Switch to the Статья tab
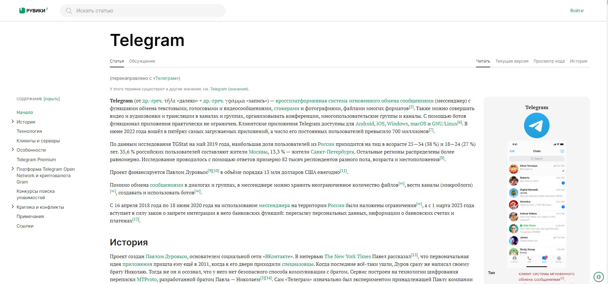Viewport: 608px width, 284px height. point(117,61)
